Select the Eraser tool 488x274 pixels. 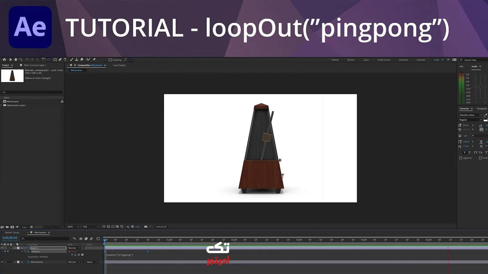click(81, 60)
